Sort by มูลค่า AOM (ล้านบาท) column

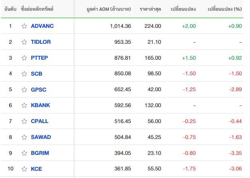pos(109,9)
